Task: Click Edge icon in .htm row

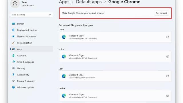Action: pos(64,37)
